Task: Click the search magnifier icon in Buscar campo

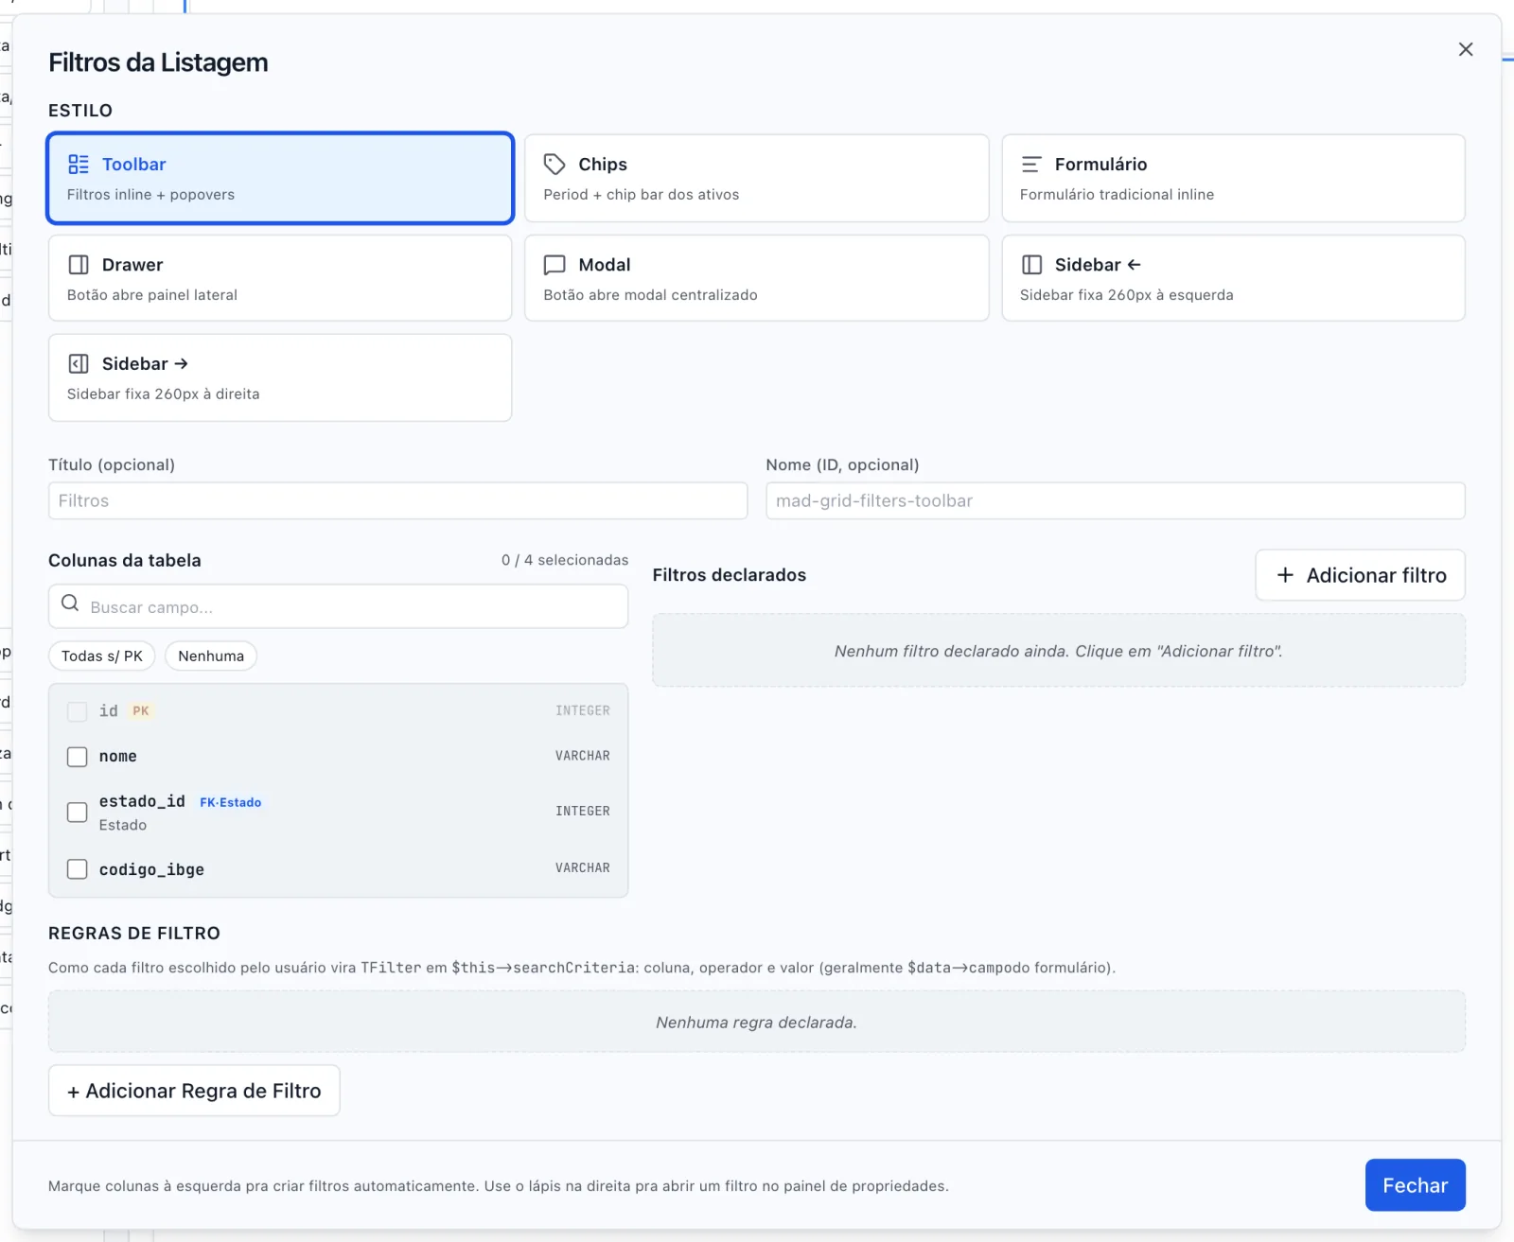Action: 70,604
